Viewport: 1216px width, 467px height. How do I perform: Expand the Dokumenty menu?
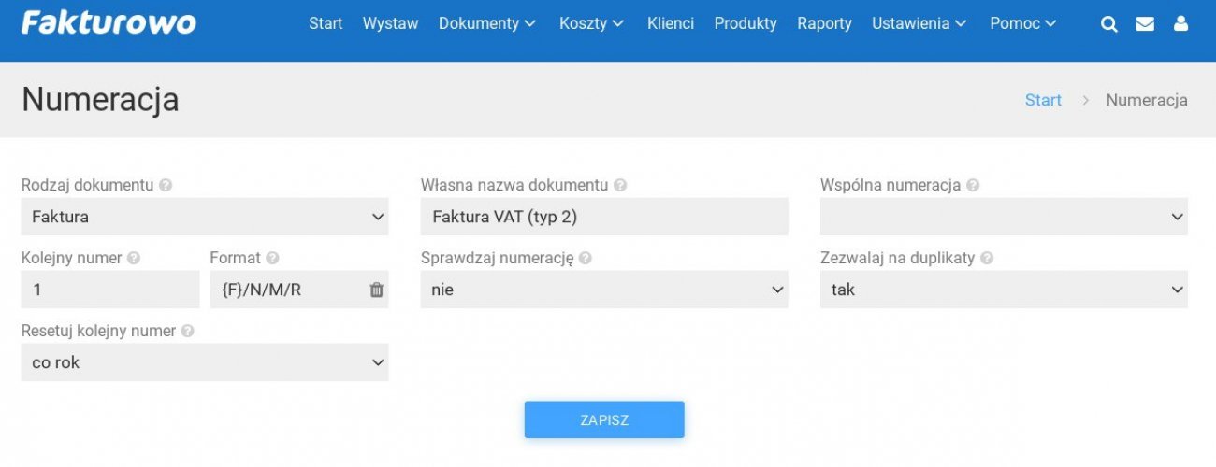(487, 23)
